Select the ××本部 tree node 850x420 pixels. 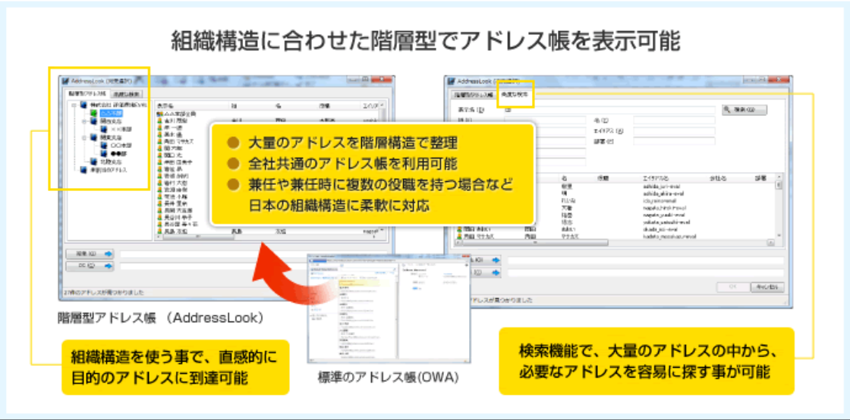click(x=120, y=130)
